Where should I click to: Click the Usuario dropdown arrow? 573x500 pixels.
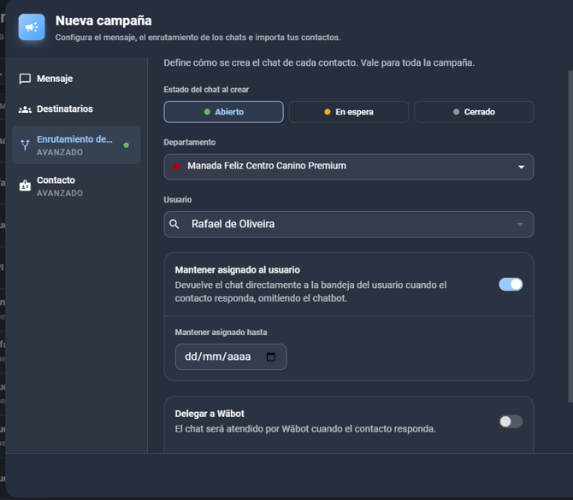pyautogui.click(x=520, y=224)
